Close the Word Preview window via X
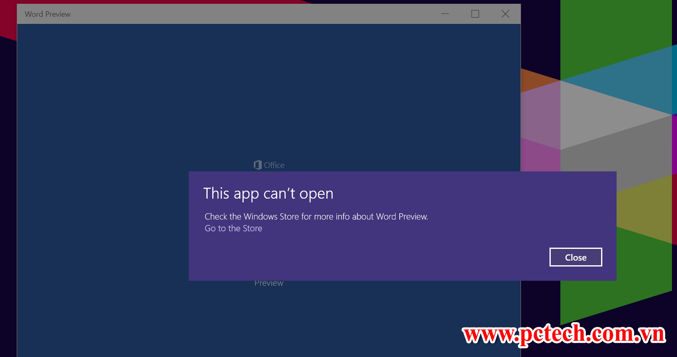Image resolution: width=677 pixels, height=357 pixels. (505, 14)
